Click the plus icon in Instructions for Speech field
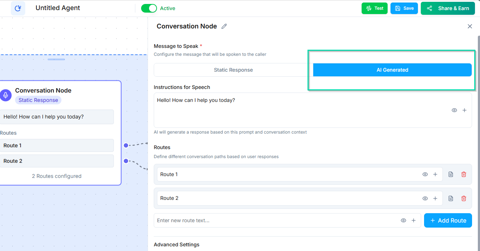The width and height of the screenshot is (480, 251). pyautogui.click(x=464, y=110)
